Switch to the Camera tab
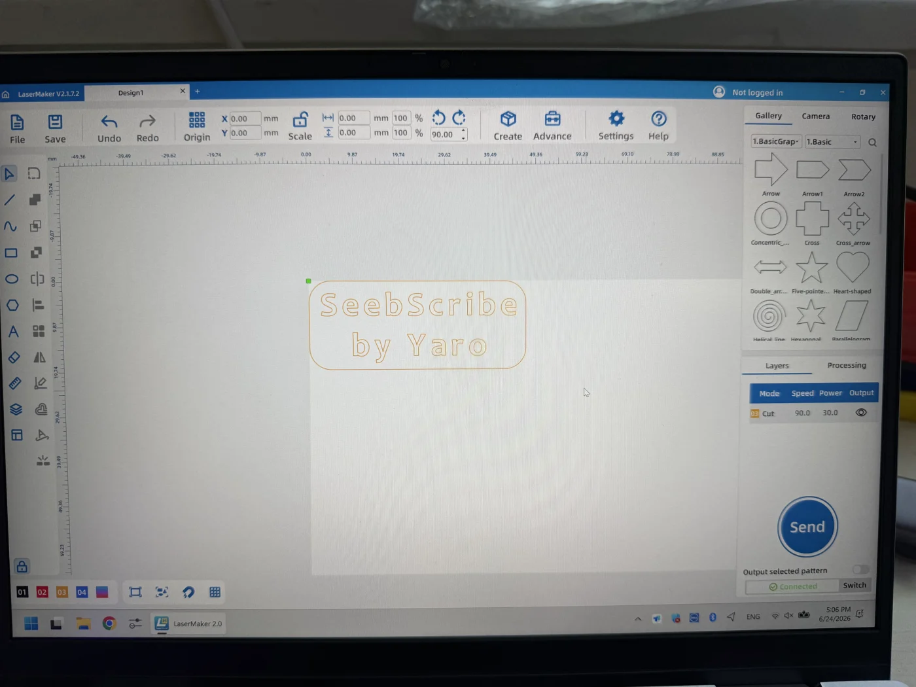This screenshot has height=687, width=916. coord(816,116)
